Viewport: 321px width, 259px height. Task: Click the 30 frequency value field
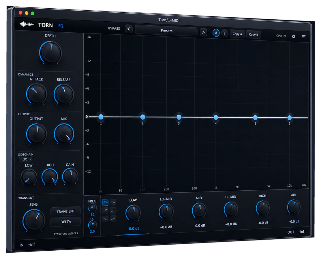92,215
